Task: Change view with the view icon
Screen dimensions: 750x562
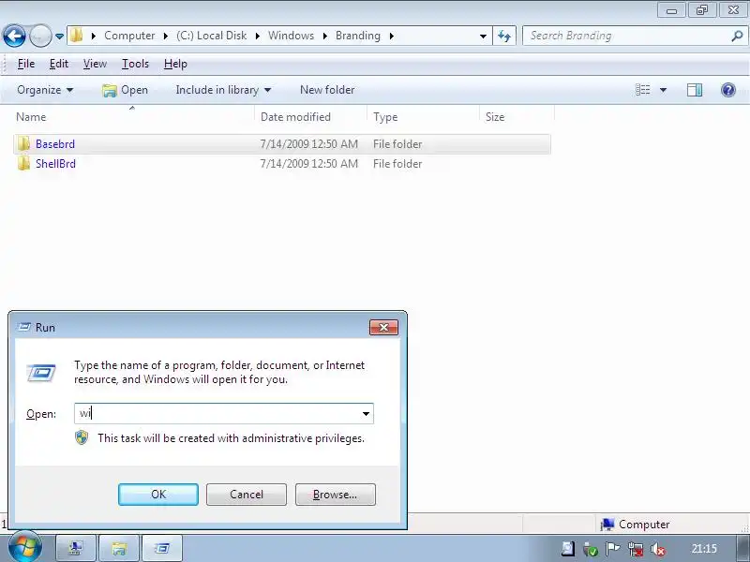Action: (642, 90)
